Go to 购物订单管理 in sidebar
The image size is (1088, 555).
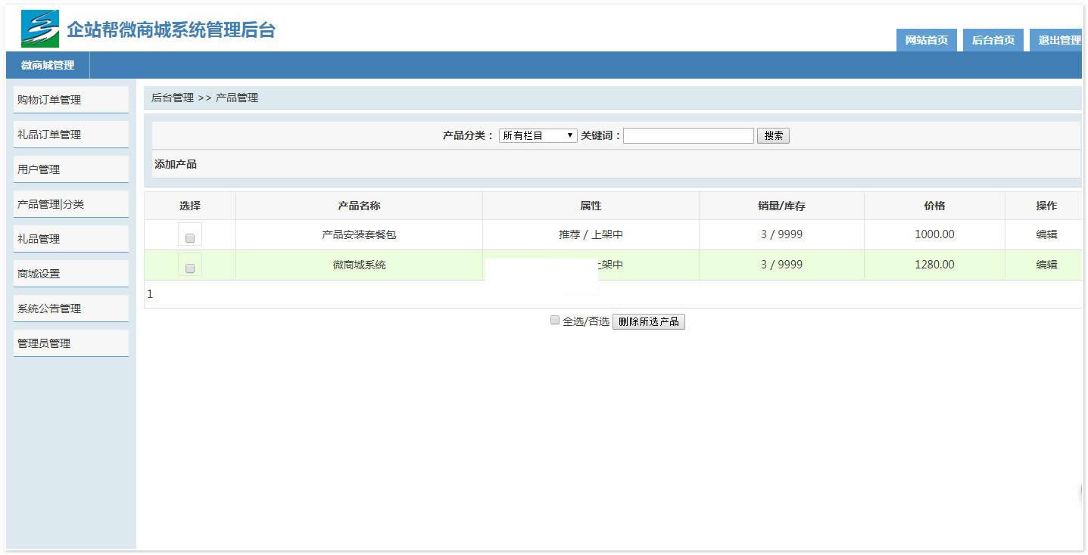coord(49,100)
